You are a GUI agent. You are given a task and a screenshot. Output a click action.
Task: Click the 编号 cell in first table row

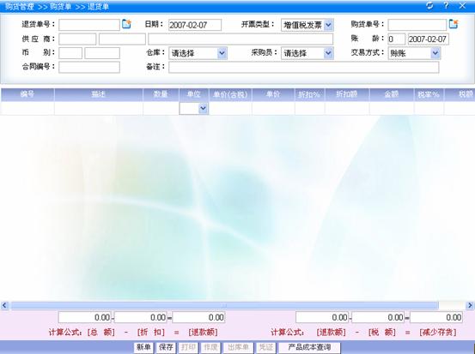point(27,108)
